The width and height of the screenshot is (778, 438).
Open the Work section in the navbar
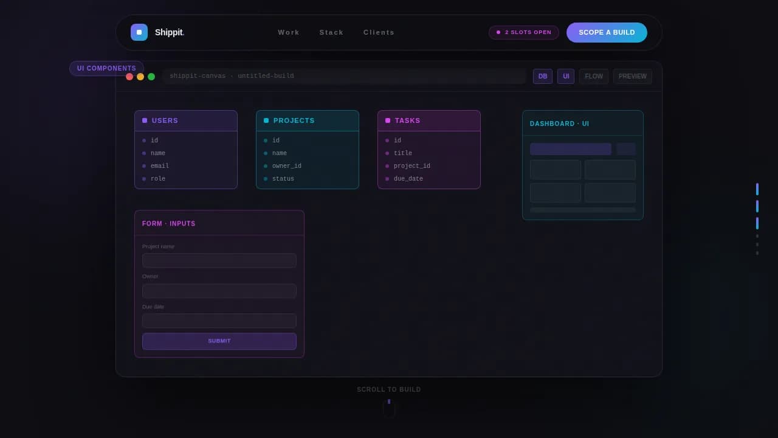pyautogui.click(x=289, y=32)
